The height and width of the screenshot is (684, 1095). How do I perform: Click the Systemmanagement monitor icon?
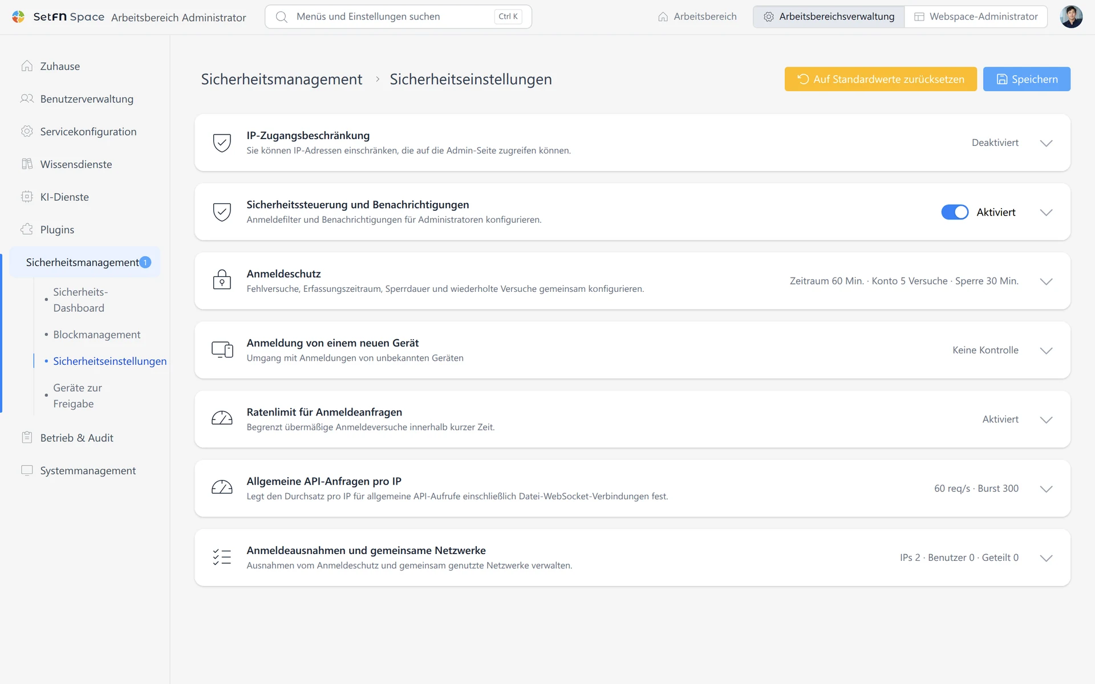tap(27, 470)
